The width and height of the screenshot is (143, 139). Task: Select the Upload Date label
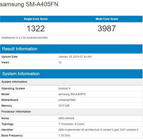[x=10, y=57]
